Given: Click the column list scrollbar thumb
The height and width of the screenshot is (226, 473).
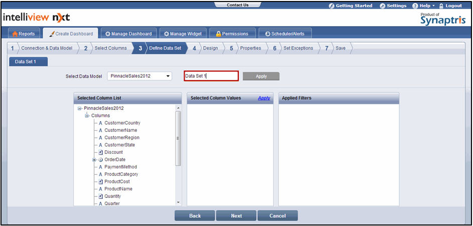Looking at the screenshot, I should pos(178,138).
